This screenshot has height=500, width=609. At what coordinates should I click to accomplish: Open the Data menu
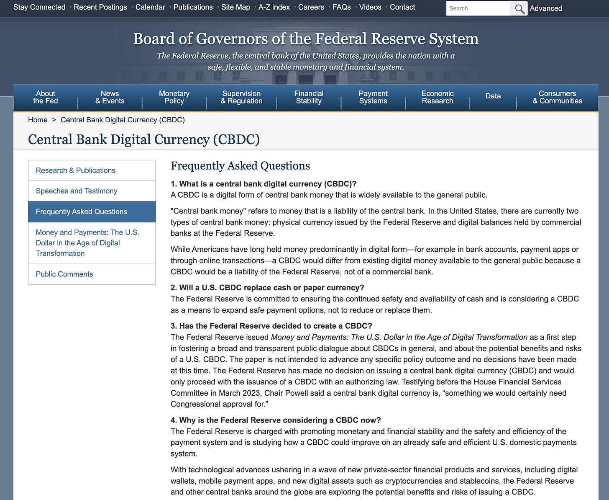click(493, 96)
